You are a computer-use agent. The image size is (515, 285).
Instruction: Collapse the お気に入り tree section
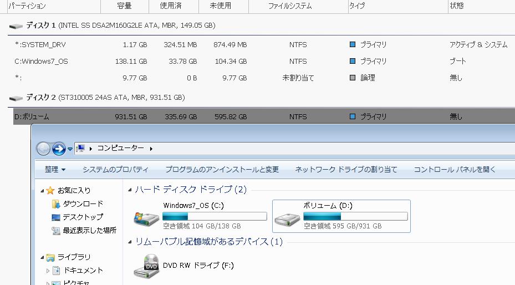point(42,191)
